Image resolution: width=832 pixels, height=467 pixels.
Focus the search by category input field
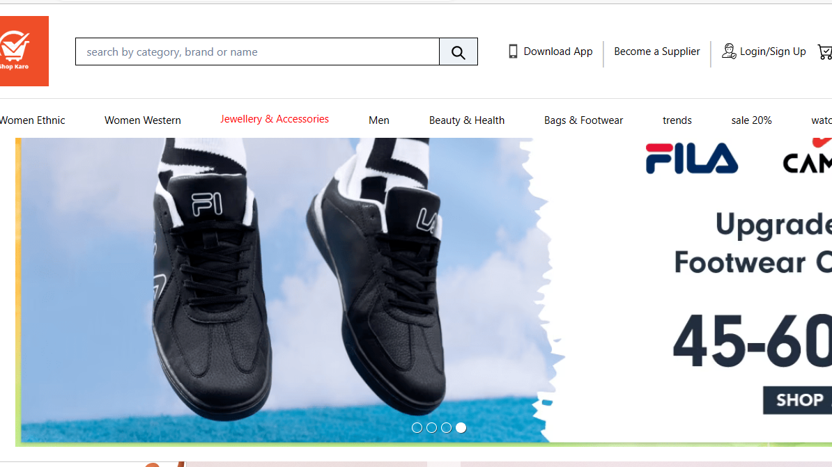[257, 52]
